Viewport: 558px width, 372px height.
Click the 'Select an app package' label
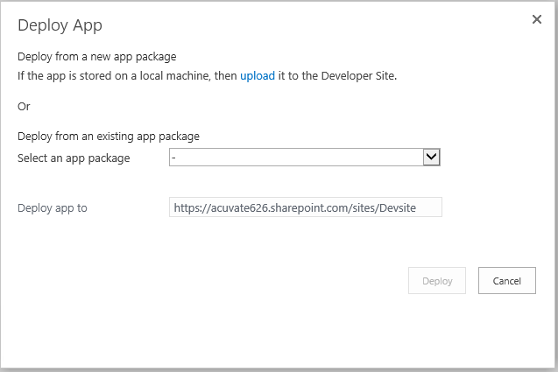click(x=74, y=158)
